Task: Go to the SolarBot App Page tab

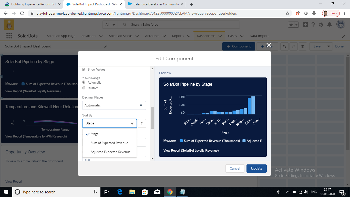Action: tap(61, 36)
